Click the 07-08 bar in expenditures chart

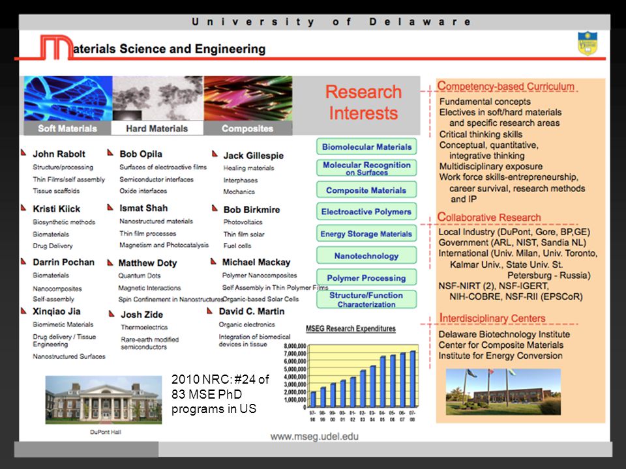point(412,378)
